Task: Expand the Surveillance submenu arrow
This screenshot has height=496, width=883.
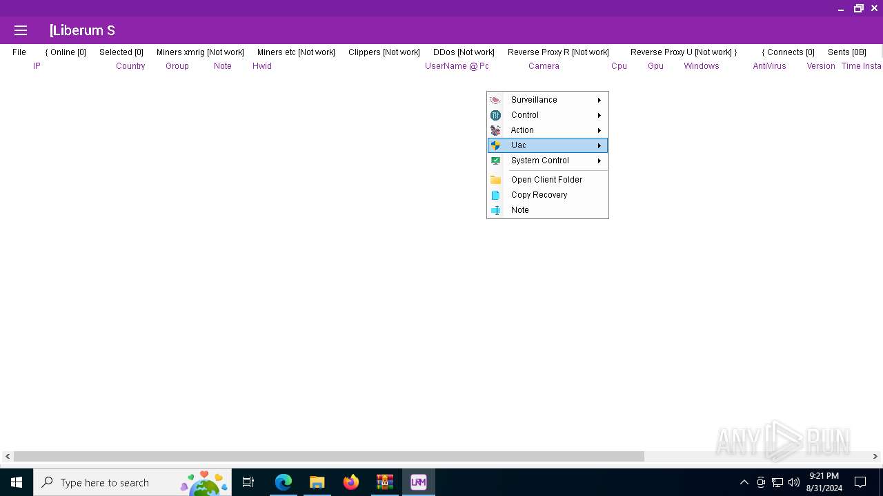Action: pyautogui.click(x=599, y=100)
